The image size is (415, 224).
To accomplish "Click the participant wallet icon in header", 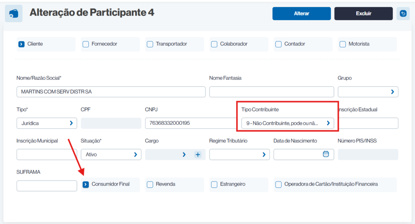I will click(13, 13).
